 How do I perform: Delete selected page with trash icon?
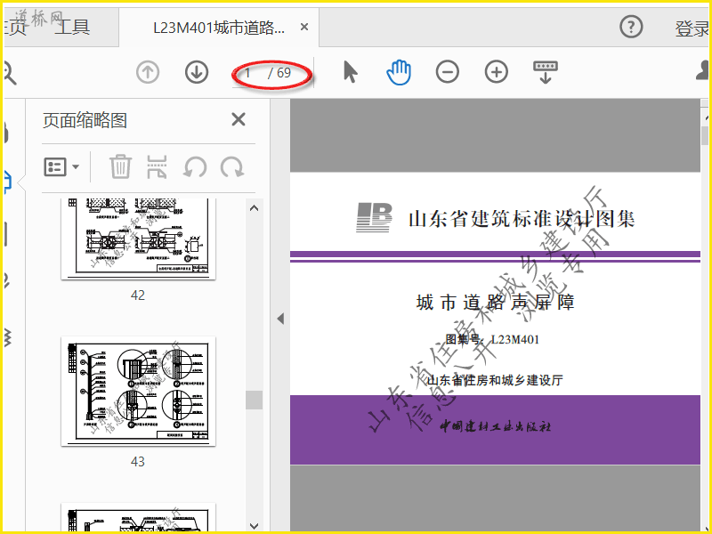tap(120, 166)
